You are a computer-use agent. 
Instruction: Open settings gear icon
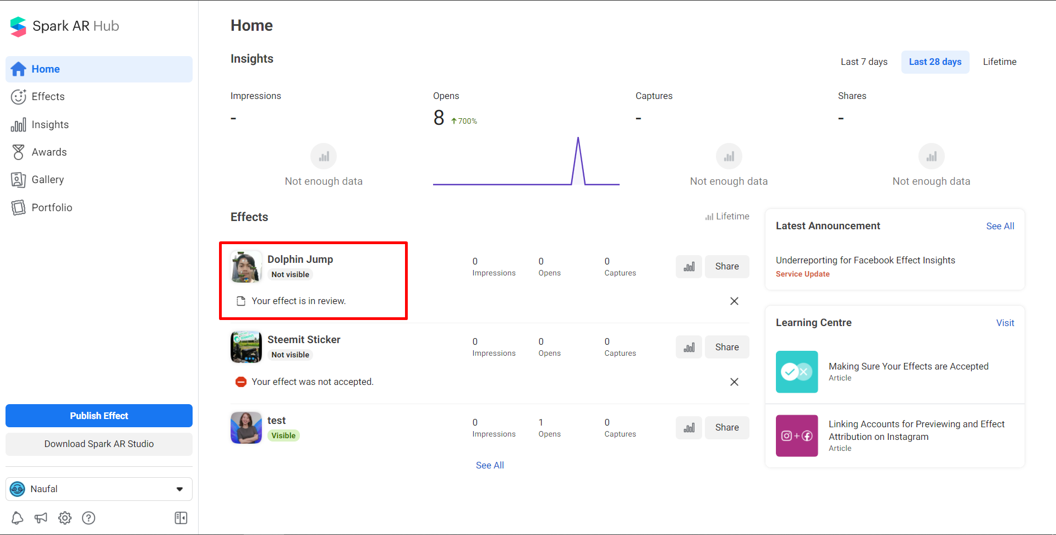pos(65,518)
